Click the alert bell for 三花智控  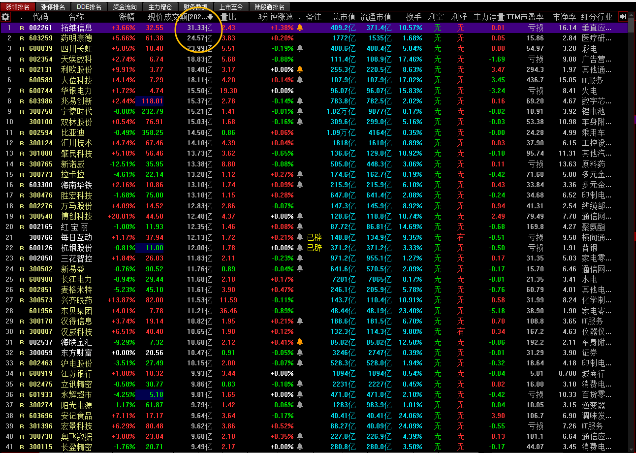(300, 258)
